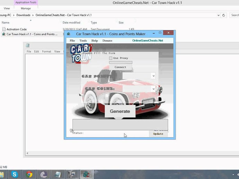Image resolution: width=239 pixels, height=179 pixels.
Task: Open Notepad File menu
Action: 29,51
